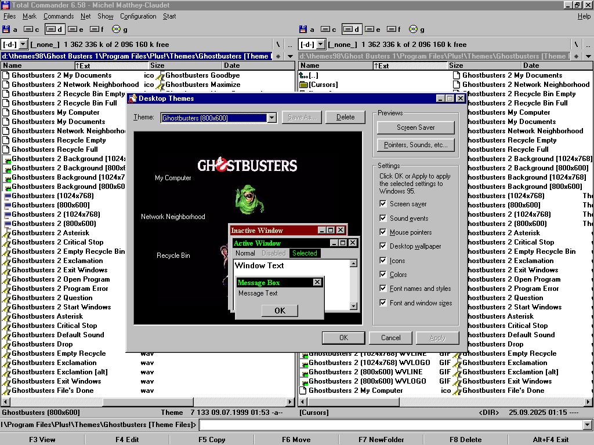
Task: Toggle the Sound events setting
Action: click(383, 218)
